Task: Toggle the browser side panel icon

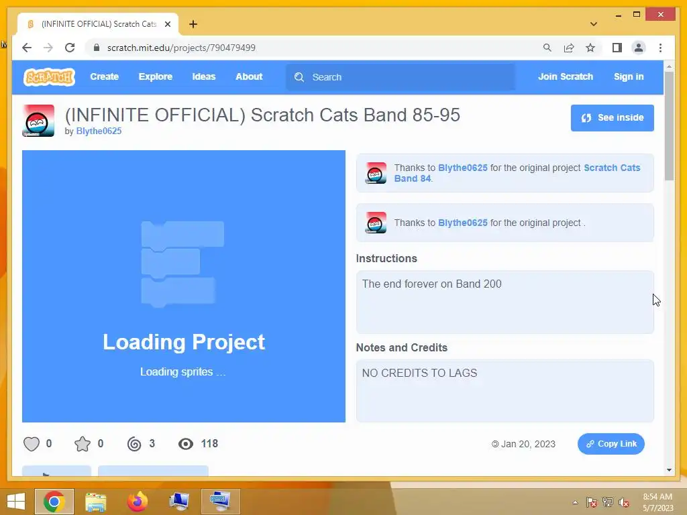Action: point(617,48)
